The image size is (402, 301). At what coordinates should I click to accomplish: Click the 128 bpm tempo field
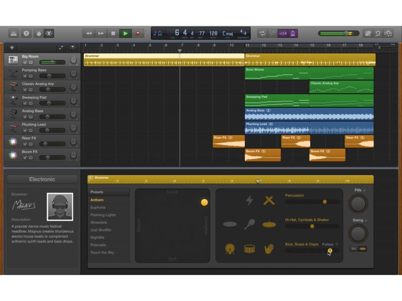pos(213,33)
